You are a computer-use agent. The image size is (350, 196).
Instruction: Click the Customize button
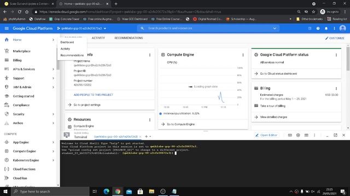[x=335, y=38]
